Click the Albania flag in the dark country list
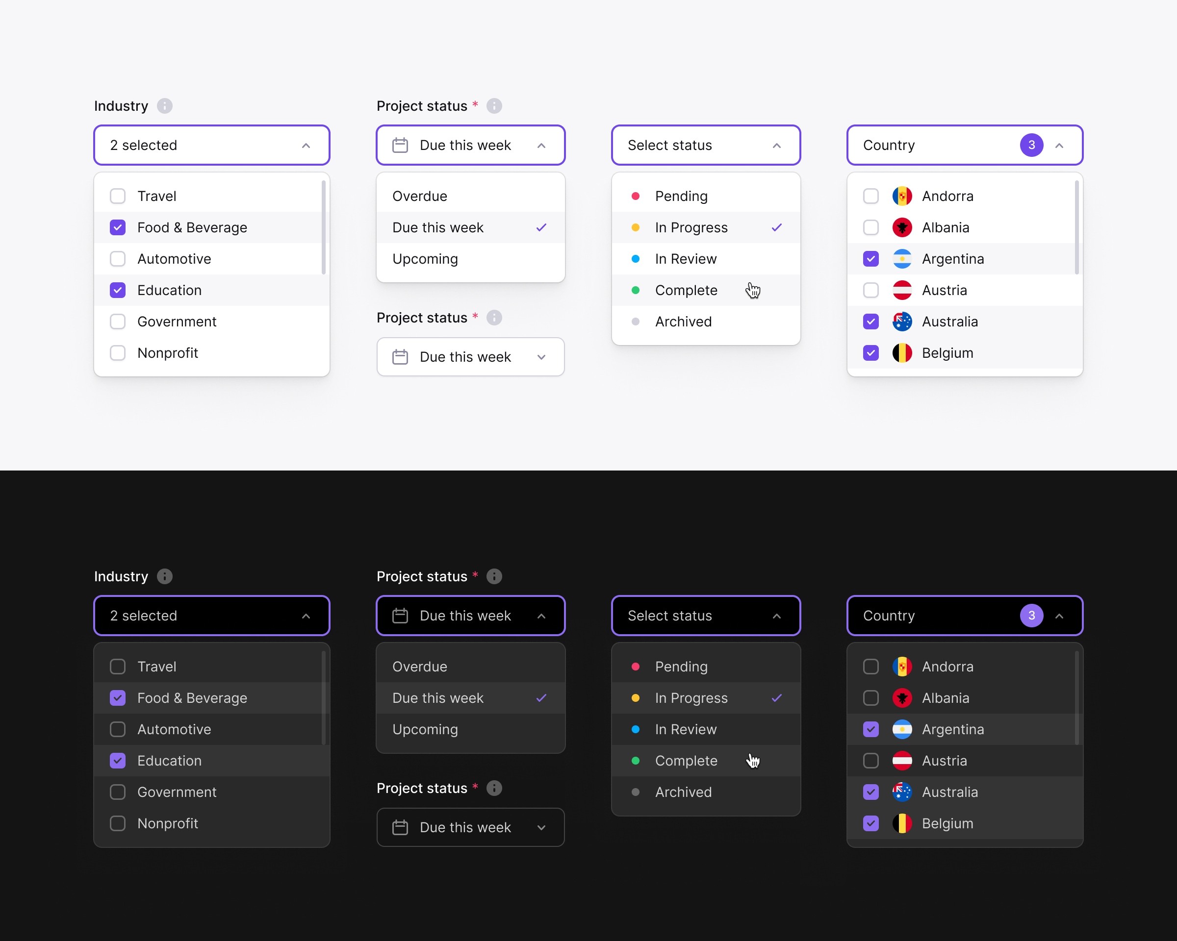Image resolution: width=1177 pixels, height=941 pixels. (x=902, y=698)
